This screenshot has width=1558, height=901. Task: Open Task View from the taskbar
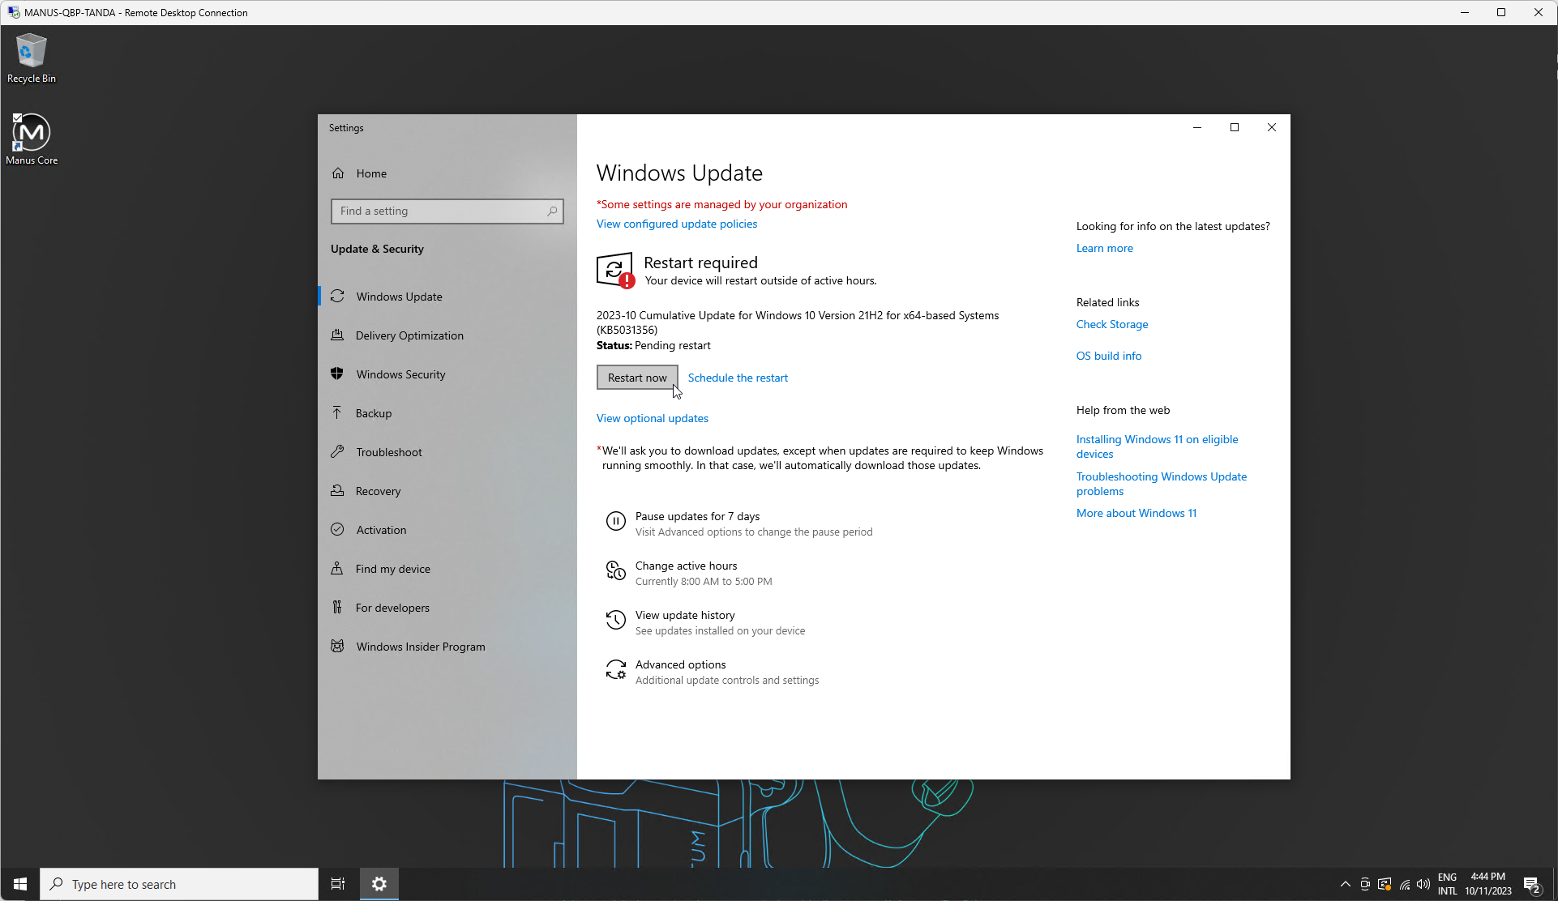(338, 884)
